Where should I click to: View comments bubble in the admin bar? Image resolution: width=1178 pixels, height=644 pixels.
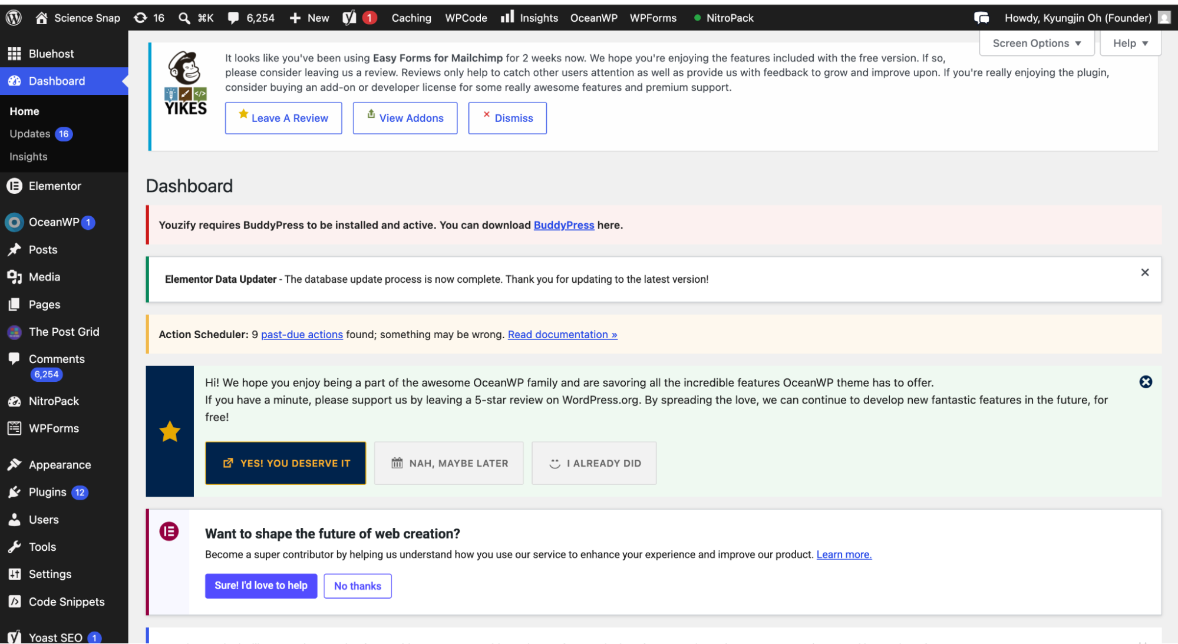233,18
